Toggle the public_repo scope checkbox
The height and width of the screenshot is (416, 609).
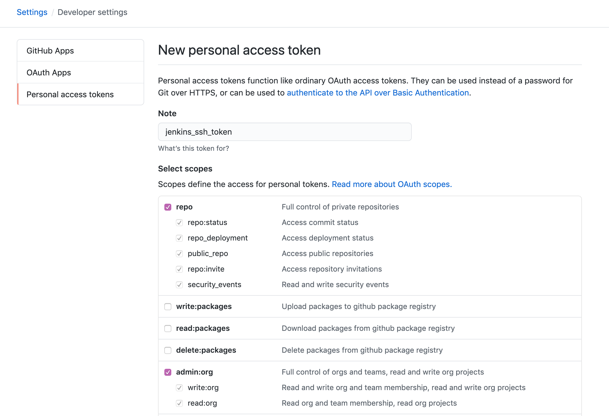coord(179,254)
